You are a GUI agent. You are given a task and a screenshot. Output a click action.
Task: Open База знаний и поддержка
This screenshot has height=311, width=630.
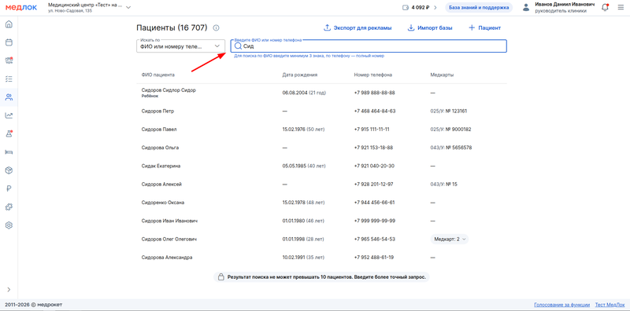click(479, 8)
